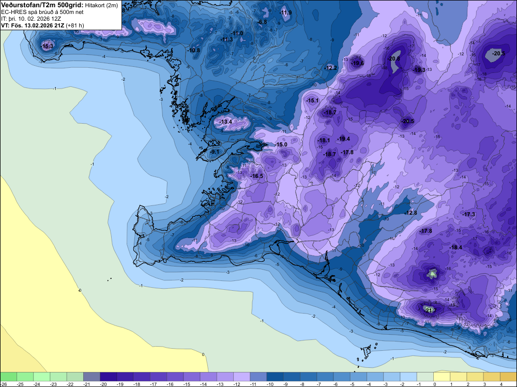Viewport: 517px width, 387px height.
Task: Click the violet -18 legend swatch
Action: tap(142, 377)
